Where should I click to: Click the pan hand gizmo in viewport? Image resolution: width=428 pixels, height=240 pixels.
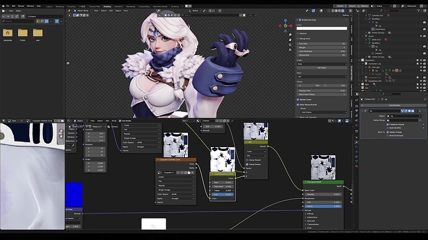point(290,40)
